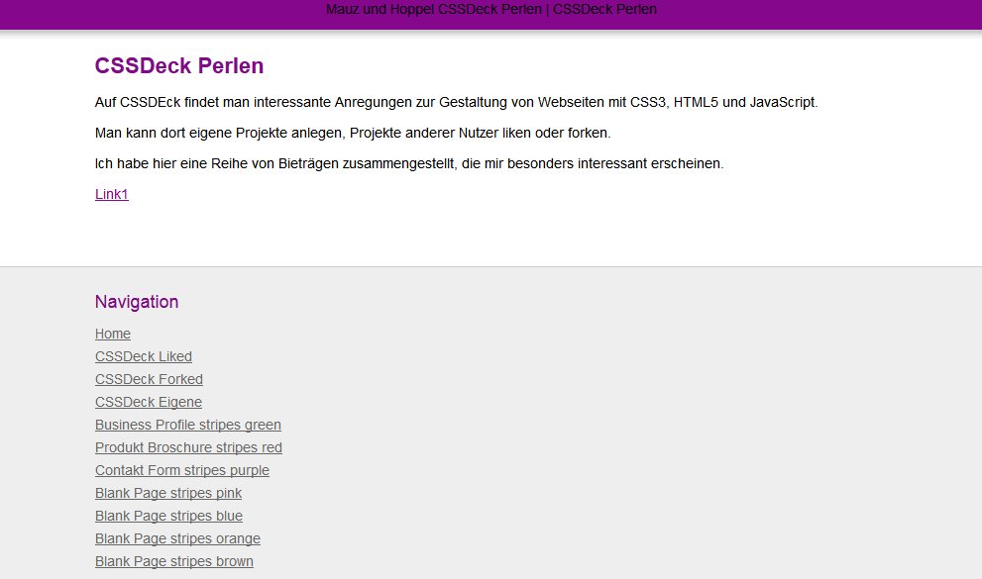Click the sentence about Projekte anlegen
This screenshot has width=982, height=579.
click(x=355, y=132)
